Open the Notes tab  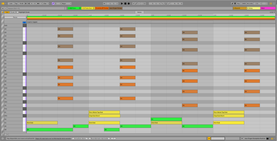pos(140,12)
